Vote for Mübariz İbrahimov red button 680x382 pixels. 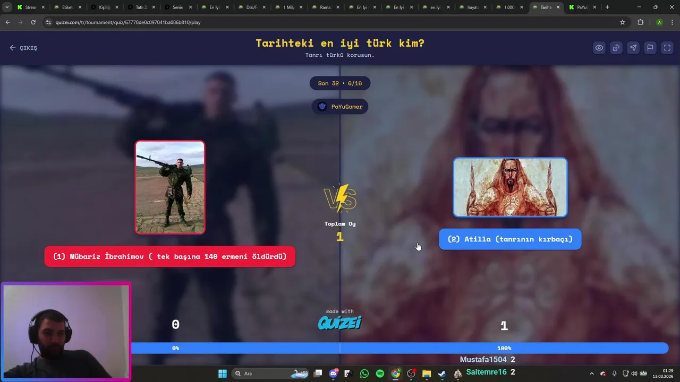[170, 256]
